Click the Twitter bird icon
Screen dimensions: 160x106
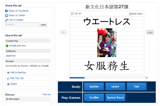tap(6, 15)
